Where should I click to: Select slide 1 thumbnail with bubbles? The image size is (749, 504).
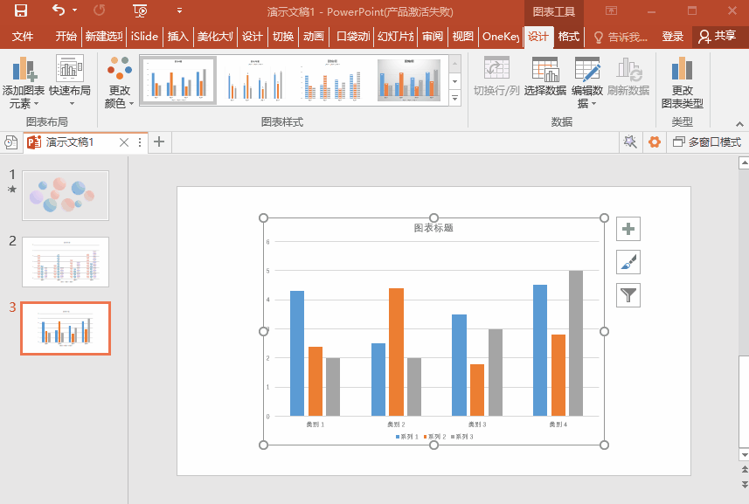pos(66,196)
